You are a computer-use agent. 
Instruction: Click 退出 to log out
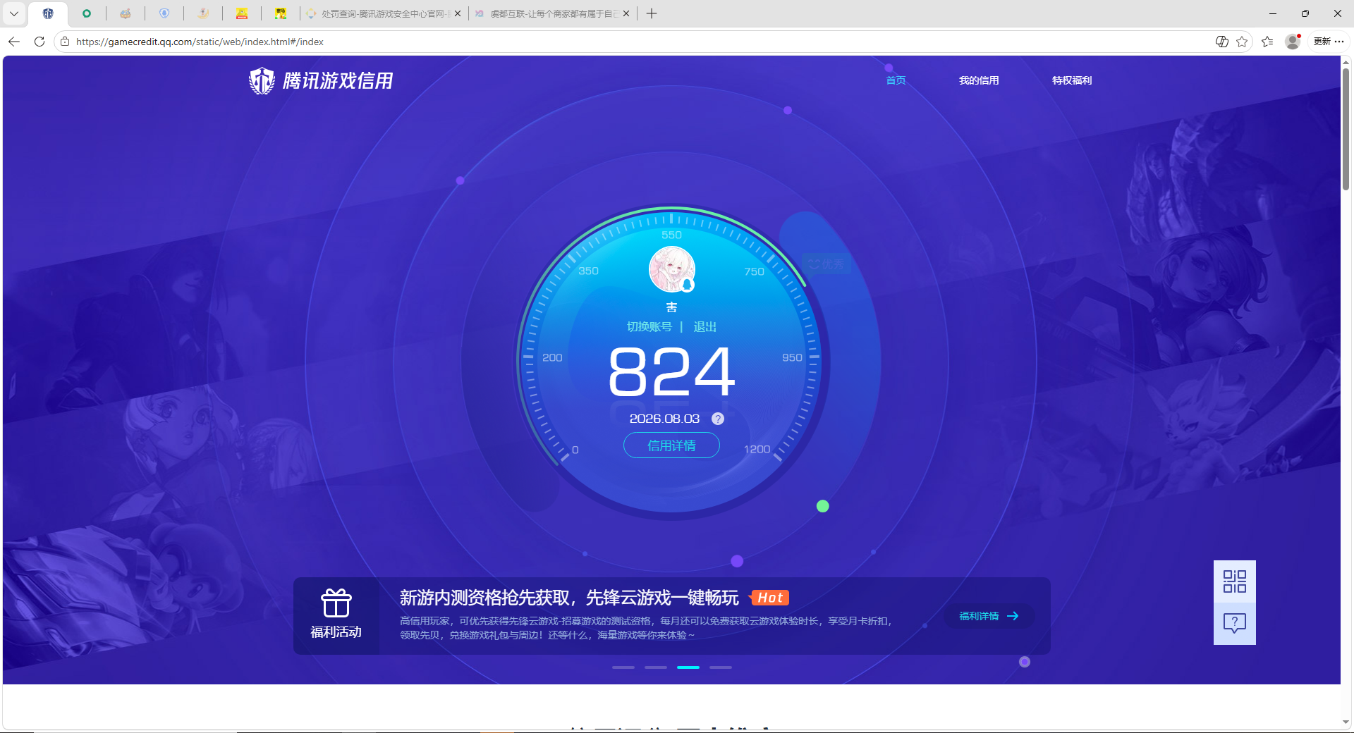[x=705, y=326]
